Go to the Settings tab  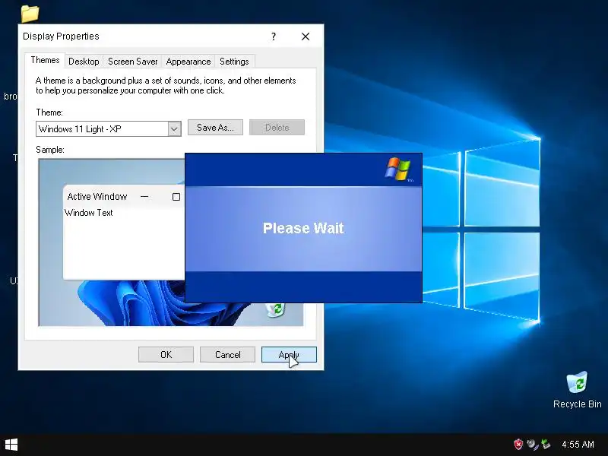point(234,62)
